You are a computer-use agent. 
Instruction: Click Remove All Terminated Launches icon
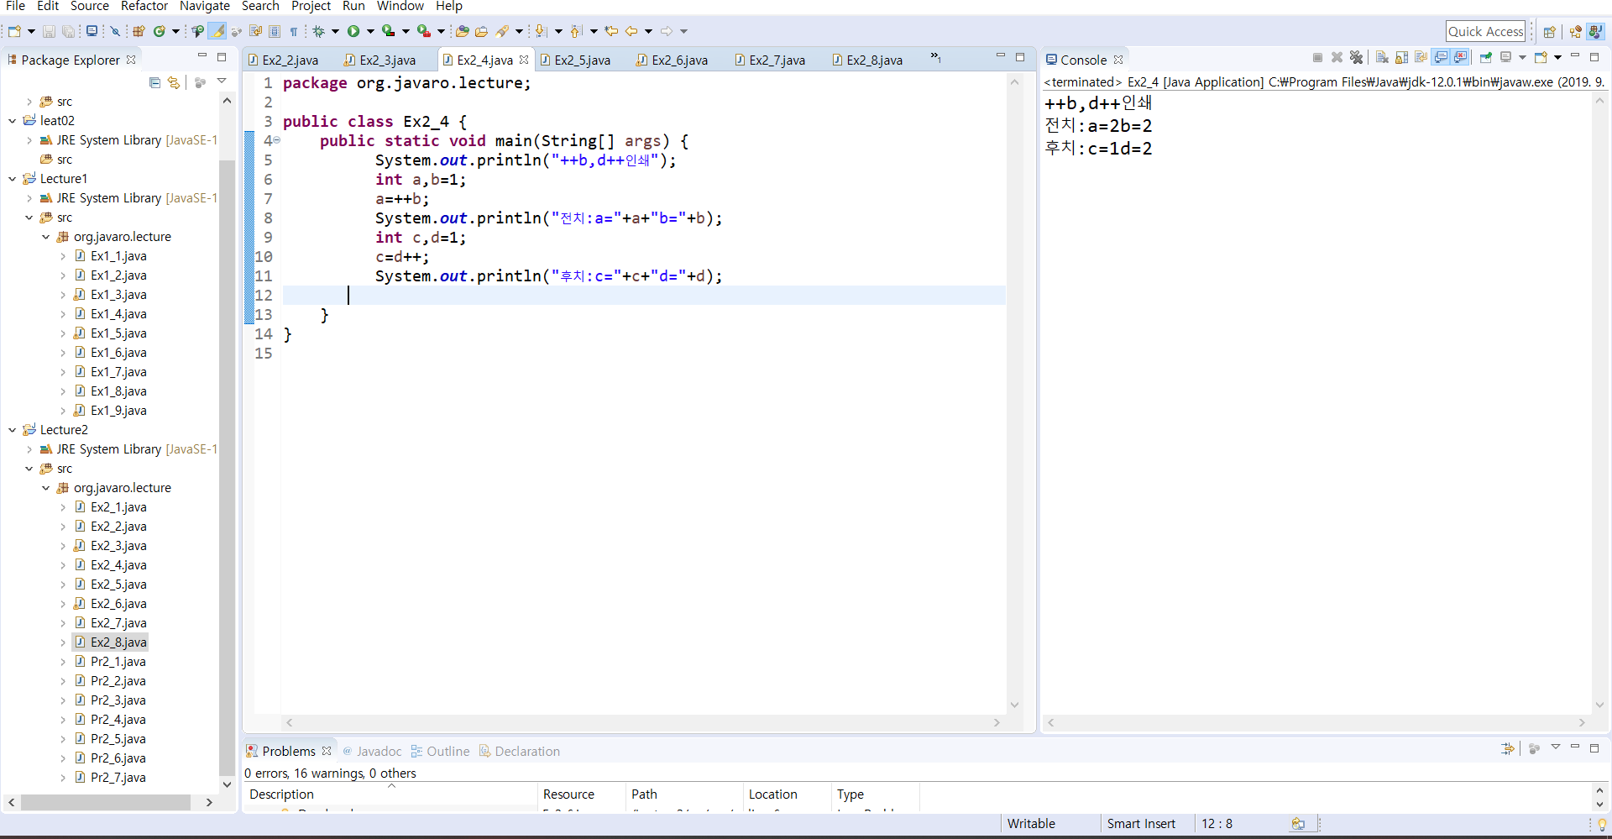tap(1356, 58)
